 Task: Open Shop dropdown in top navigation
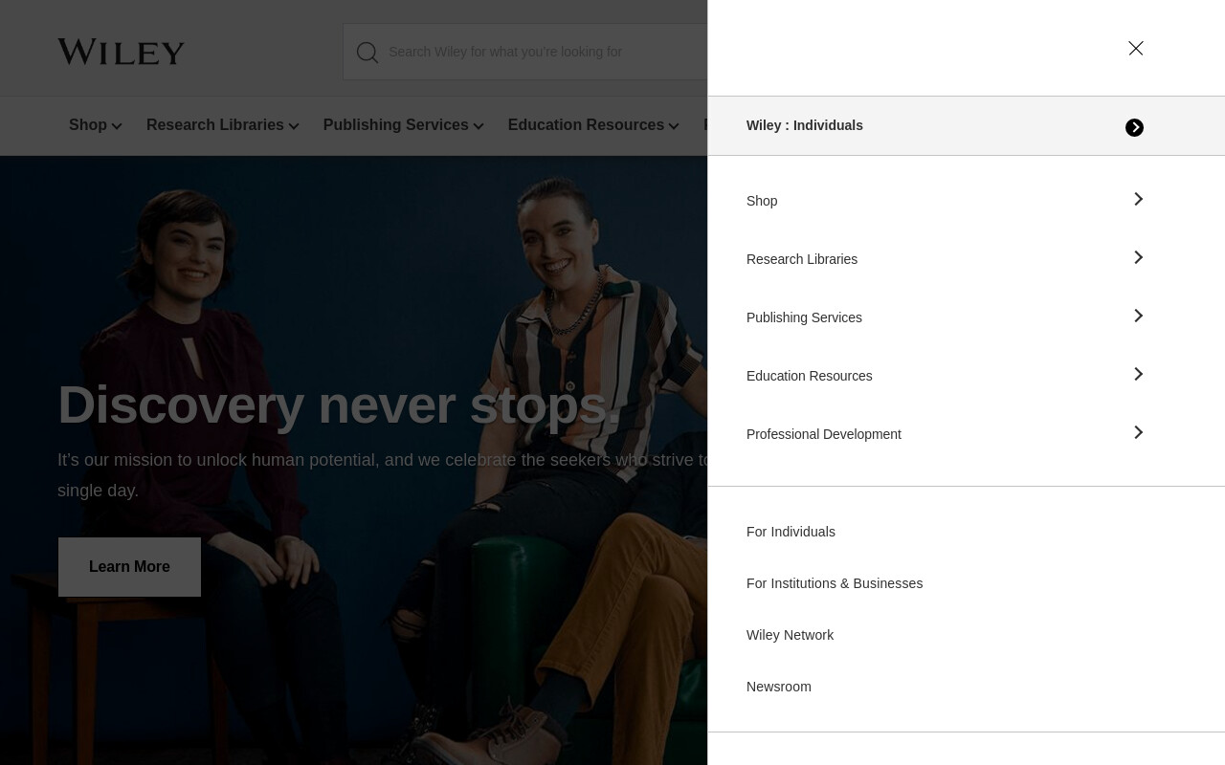click(x=95, y=125)
